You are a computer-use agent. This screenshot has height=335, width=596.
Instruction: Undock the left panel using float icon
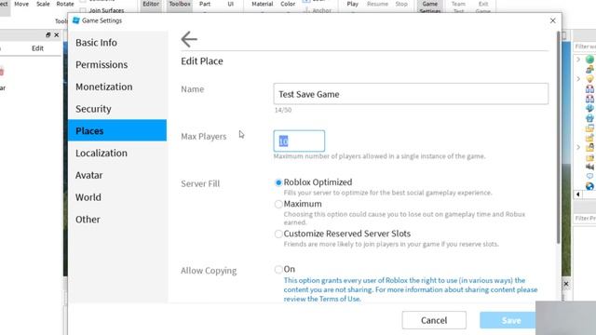47,35
